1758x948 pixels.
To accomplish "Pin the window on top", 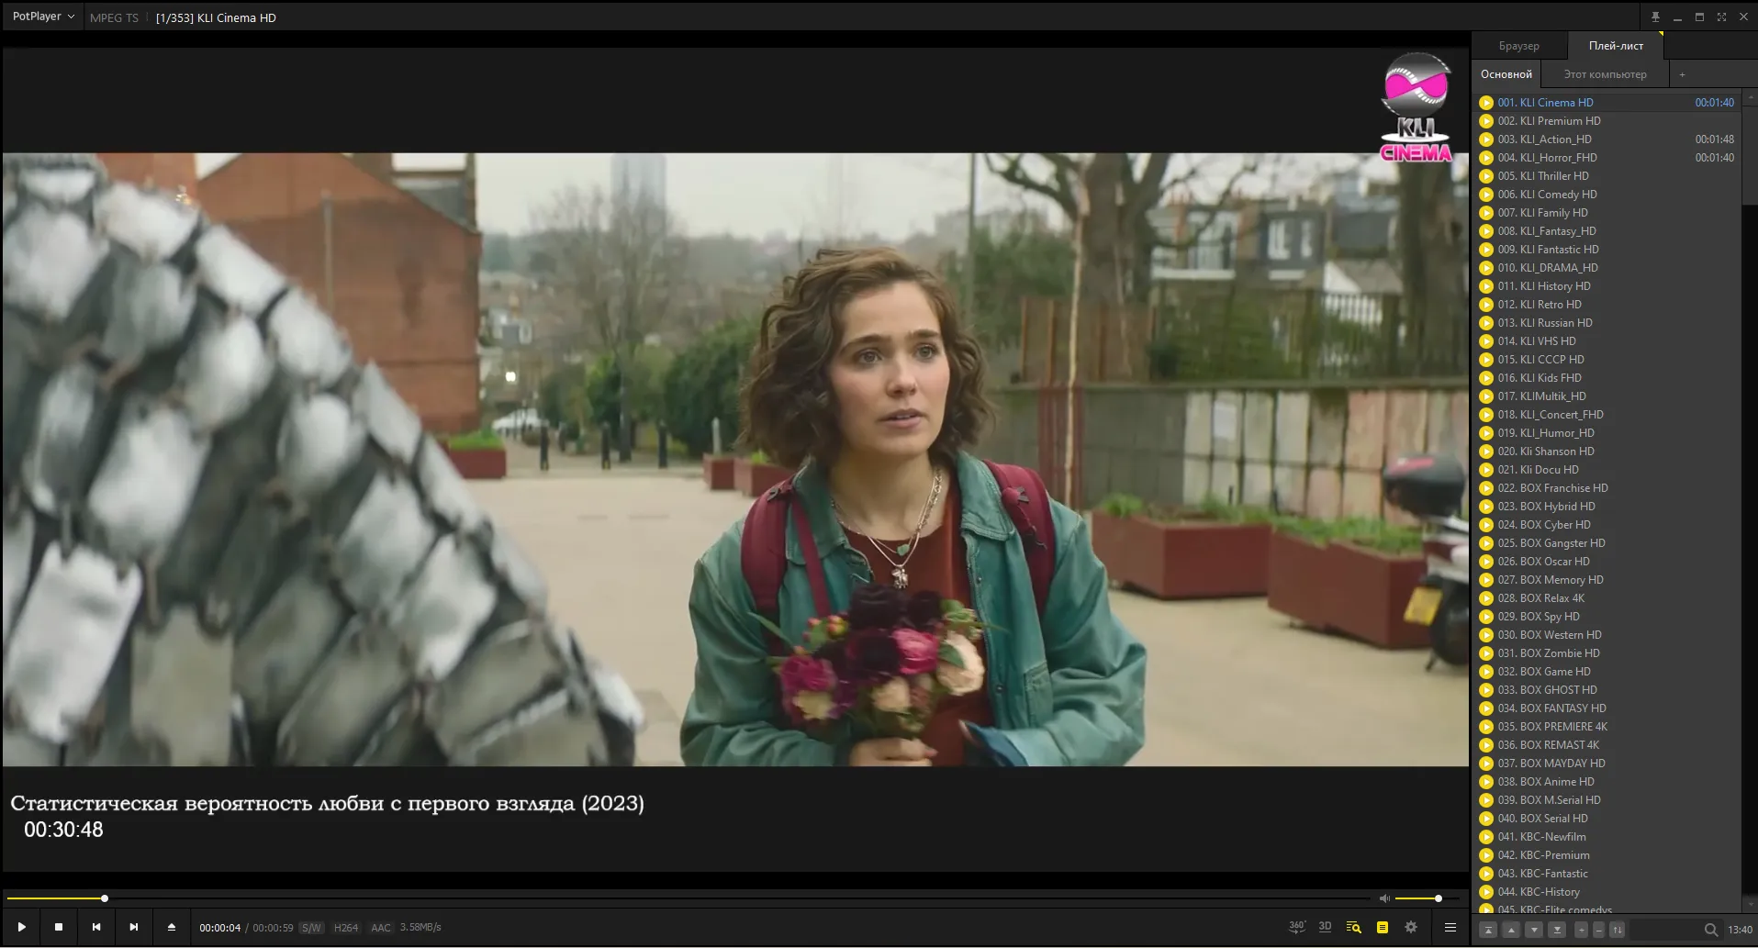I will click(x=1655, y=17).
